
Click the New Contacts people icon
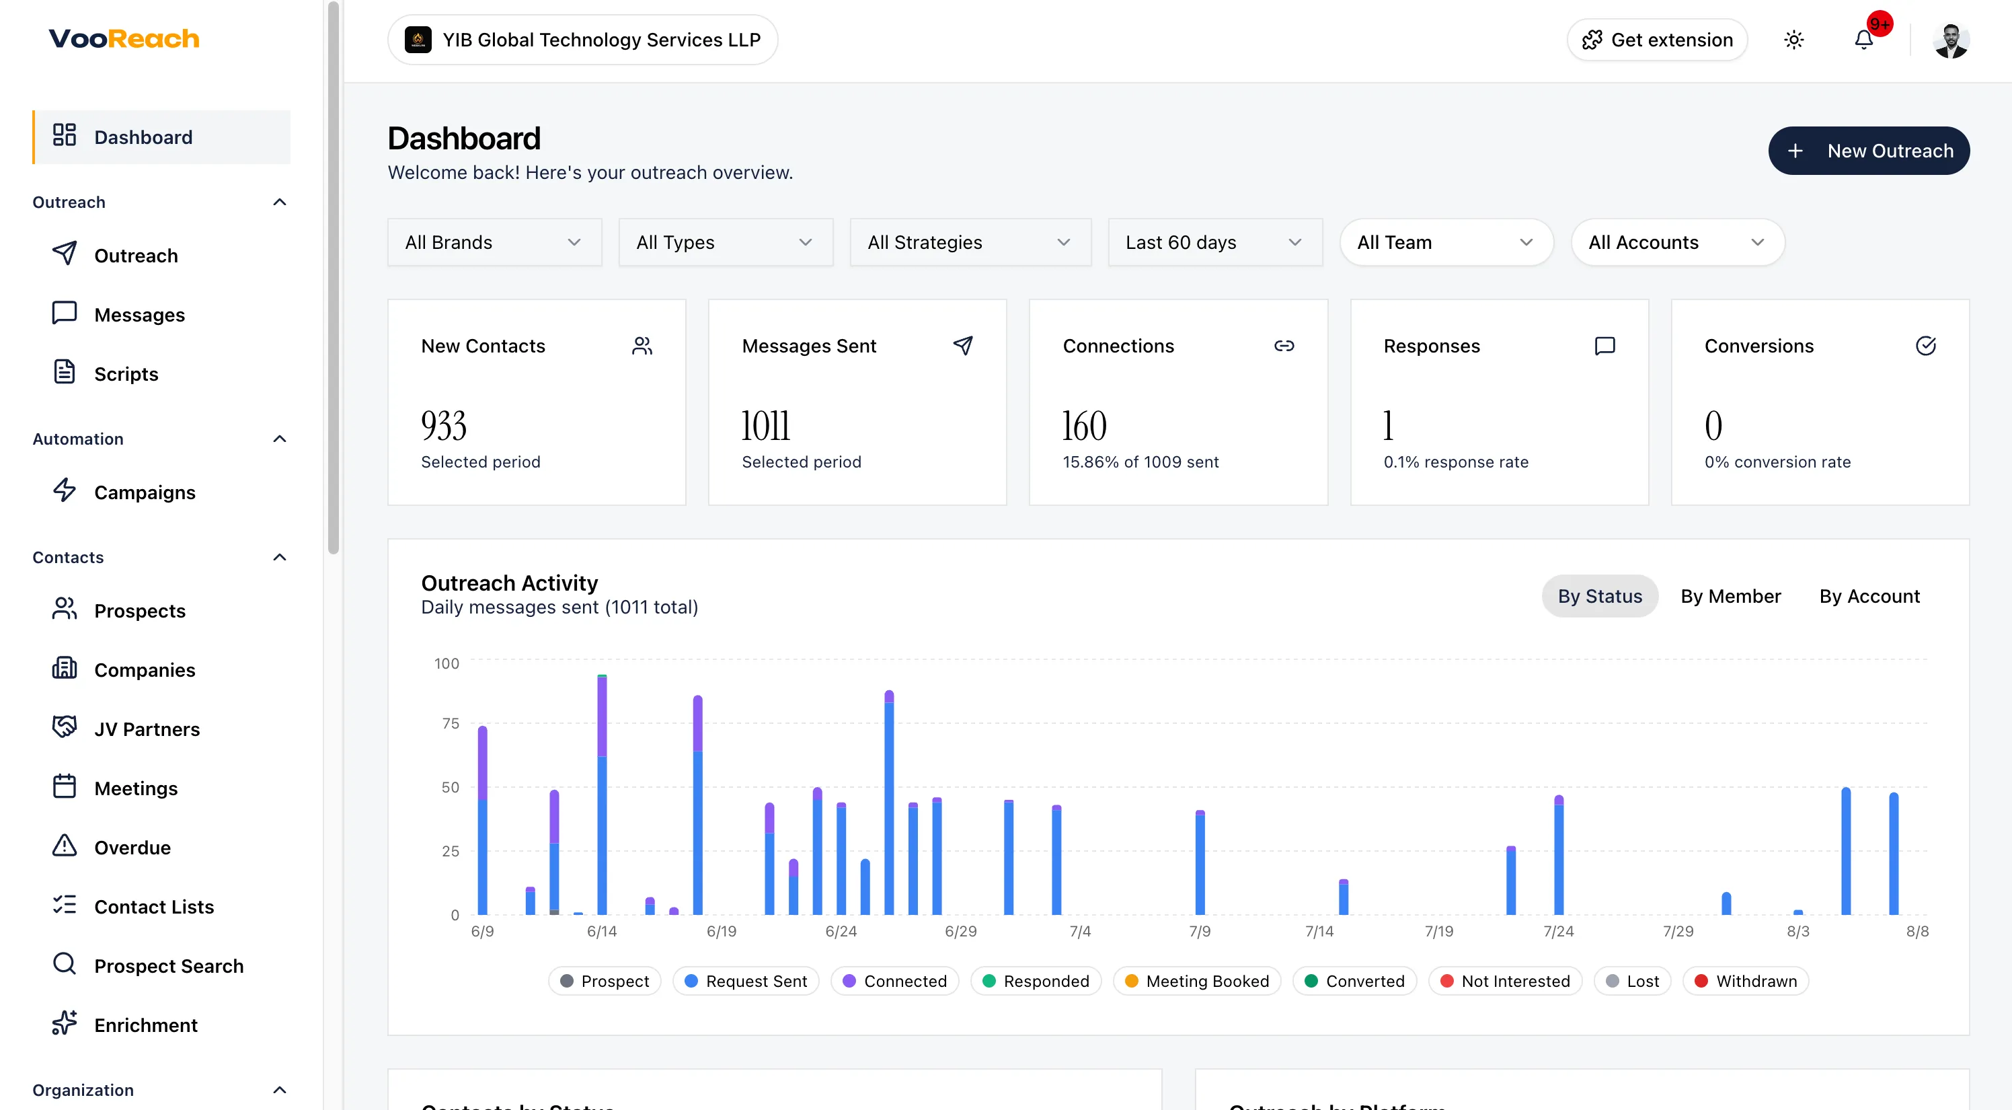642,346
